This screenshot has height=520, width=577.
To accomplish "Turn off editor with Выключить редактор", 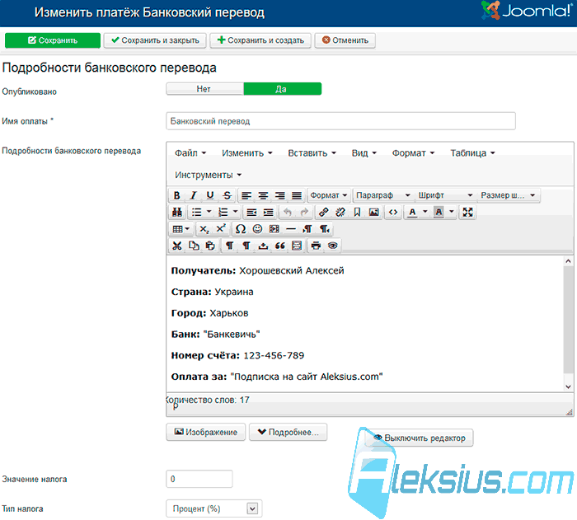I will click(419, 438).
